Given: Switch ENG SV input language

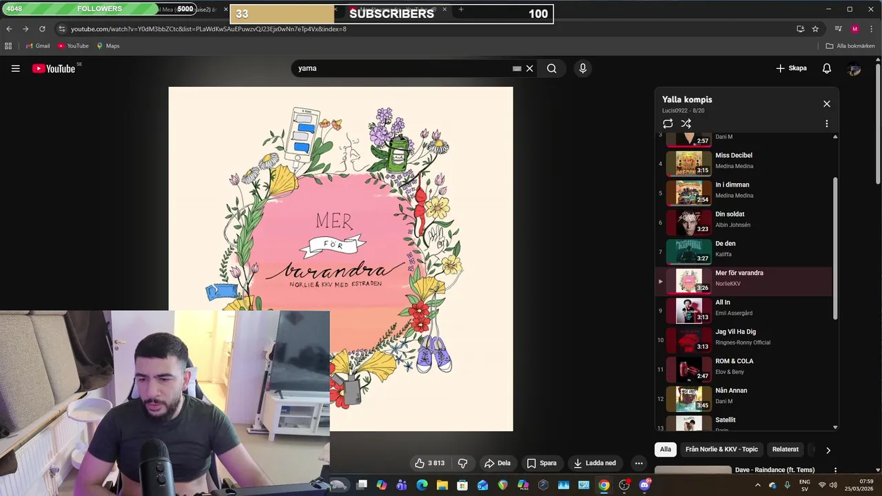Looking at the screenshot, I should point(804,485).
